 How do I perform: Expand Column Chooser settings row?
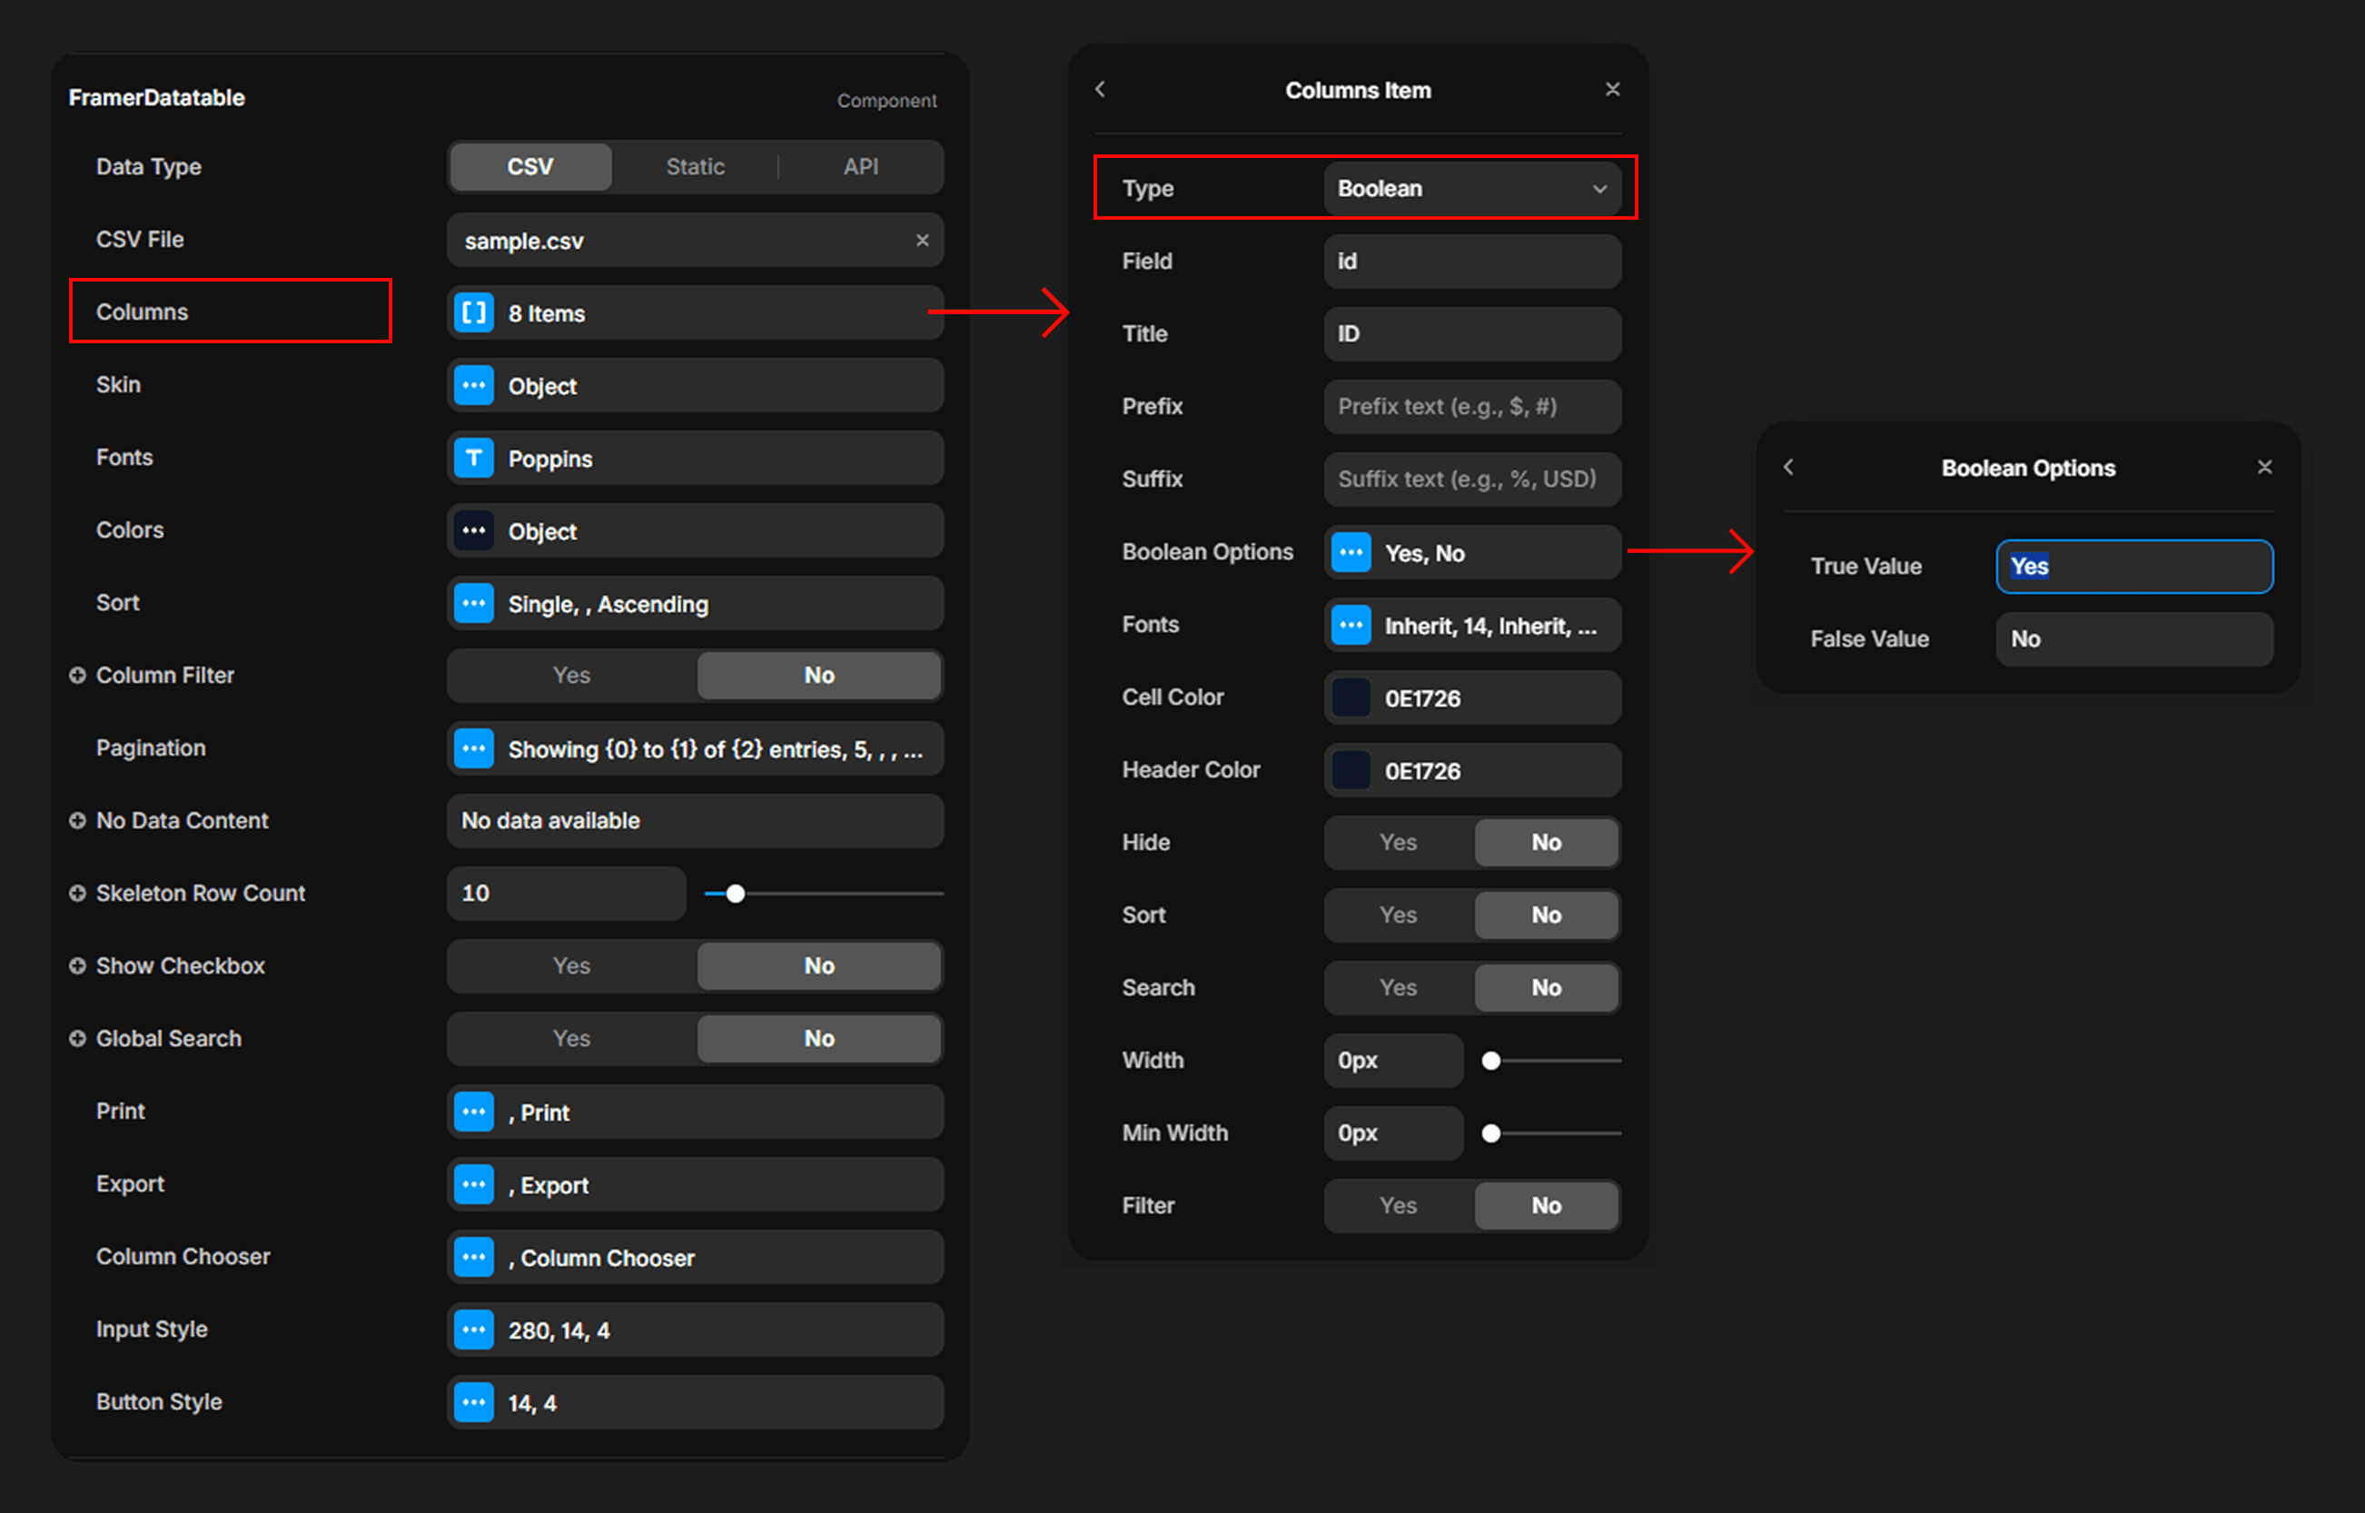coord(473,1258)
